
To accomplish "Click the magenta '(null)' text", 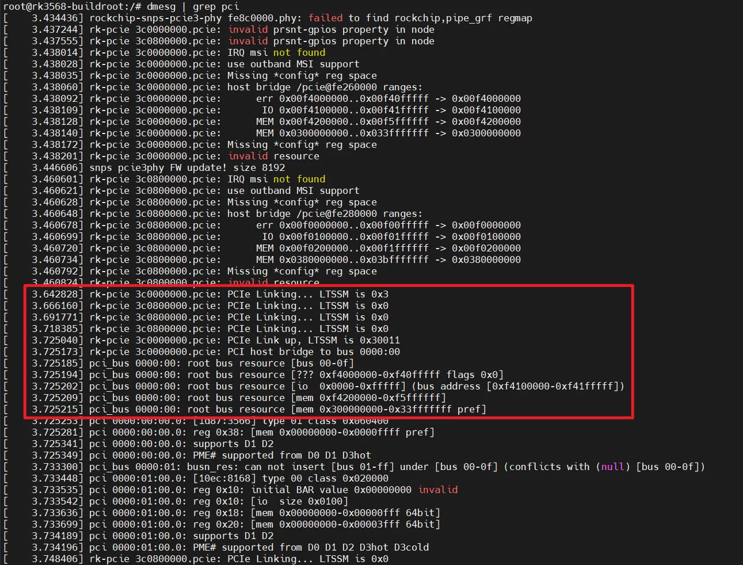I will point(613,467).
